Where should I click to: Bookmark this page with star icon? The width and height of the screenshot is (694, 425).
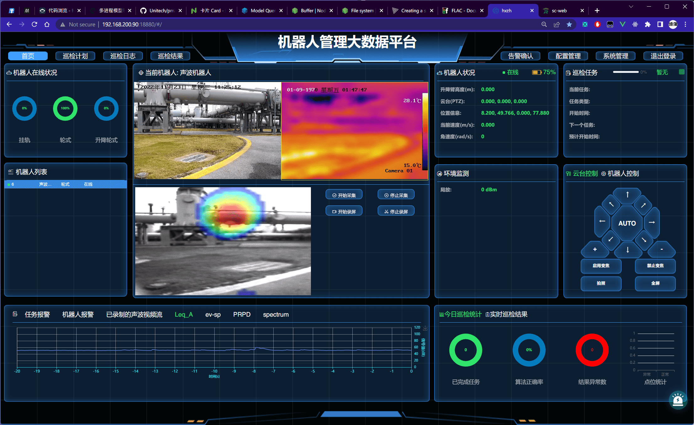point(569,24)
